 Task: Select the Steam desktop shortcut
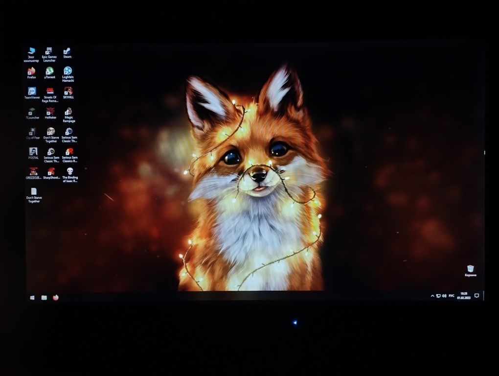(x=67, y=53)
